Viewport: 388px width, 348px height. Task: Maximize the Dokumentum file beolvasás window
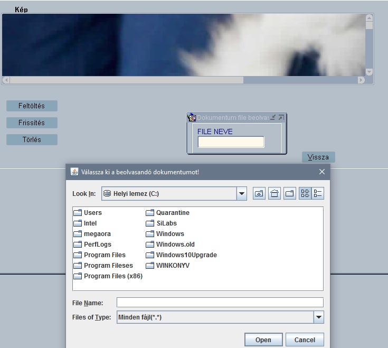(281, 117)
